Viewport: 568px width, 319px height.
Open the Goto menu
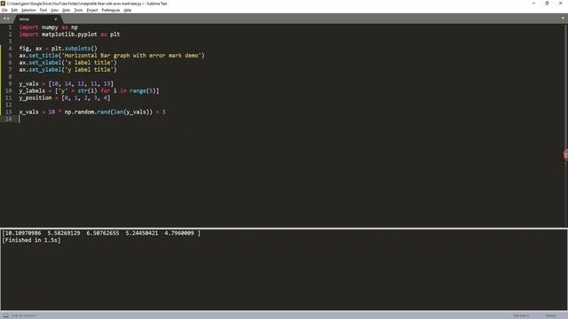[x=67, y=10]
